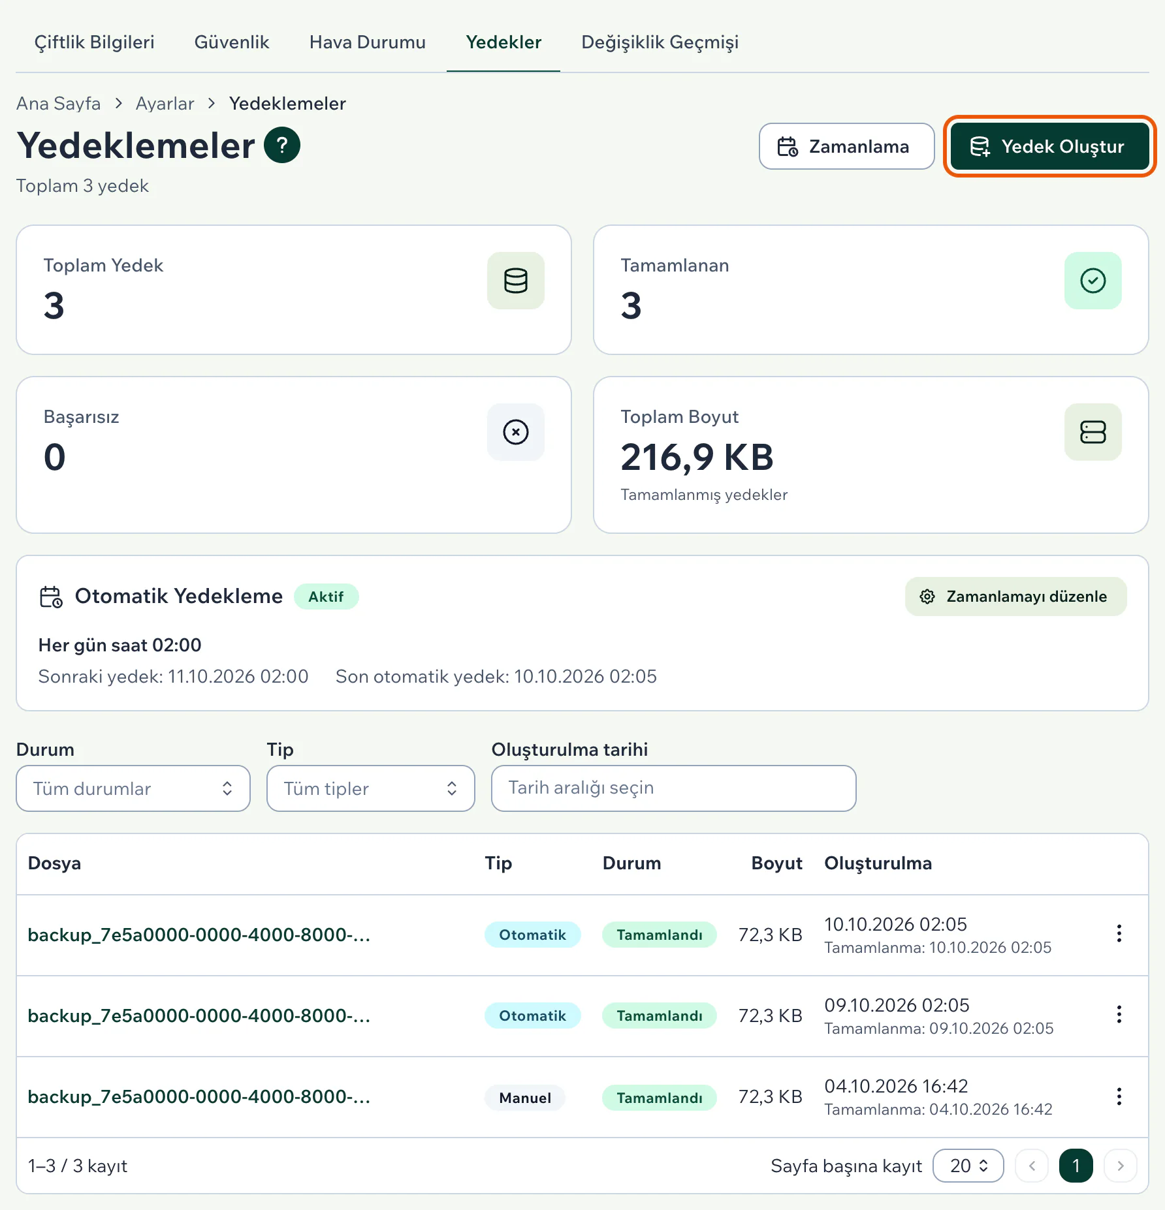Click Tamamlandı badge in 04.10.2026 row
The width and height of the screenshot is (1165, 1210).
pos(660,1098)
